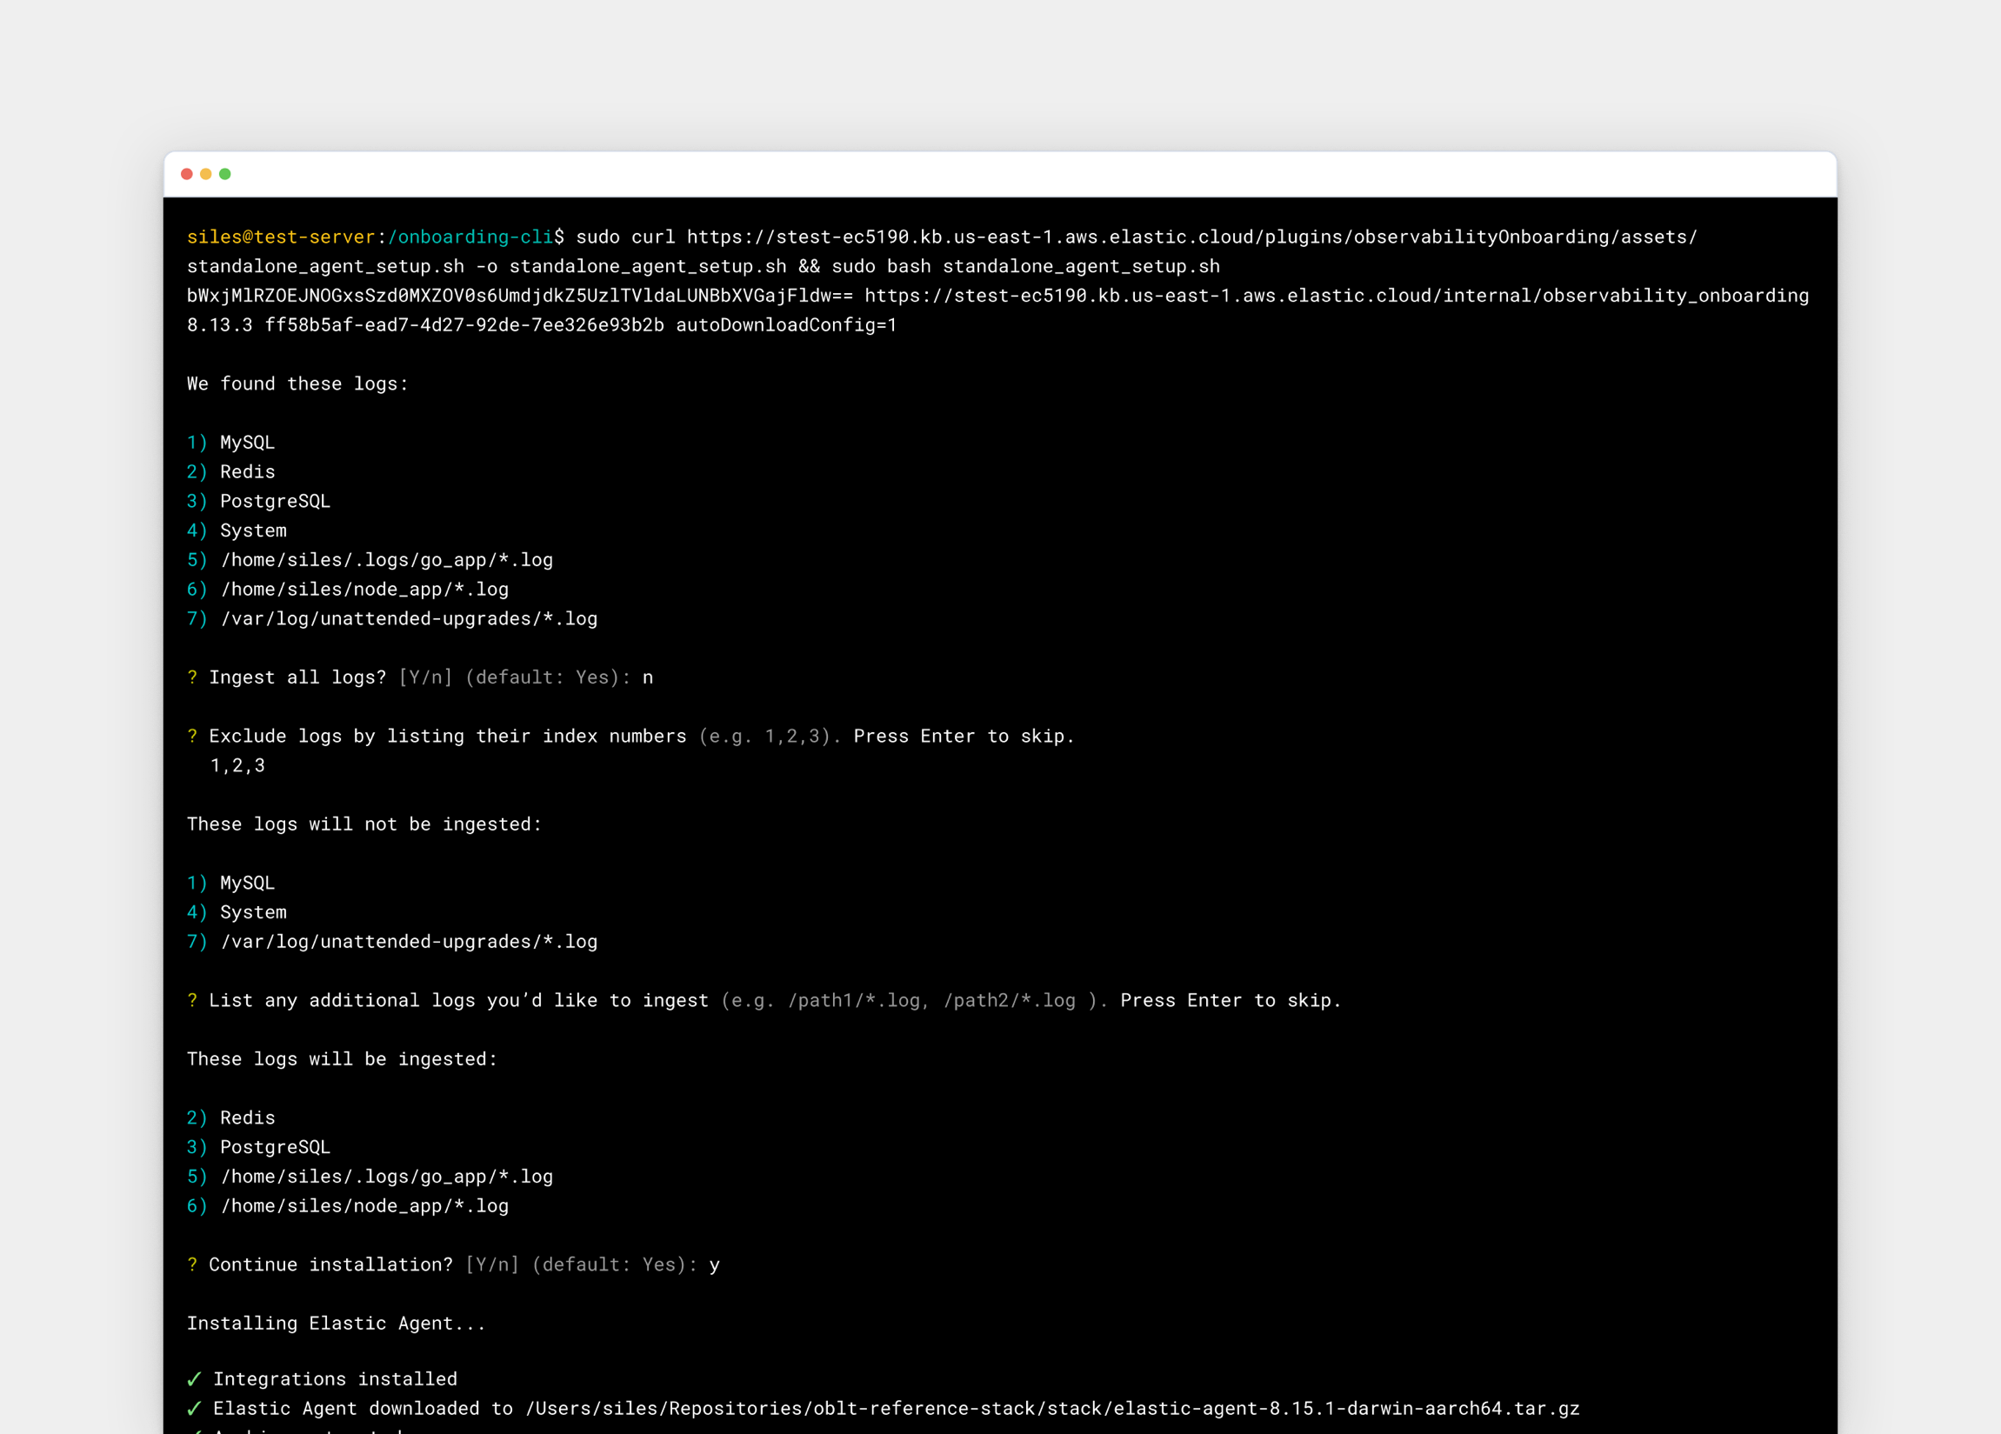This screenshot has width=2001, height=1434.
Task: Click the 'y' answer after Continue installation
Action: point(714,1264)
